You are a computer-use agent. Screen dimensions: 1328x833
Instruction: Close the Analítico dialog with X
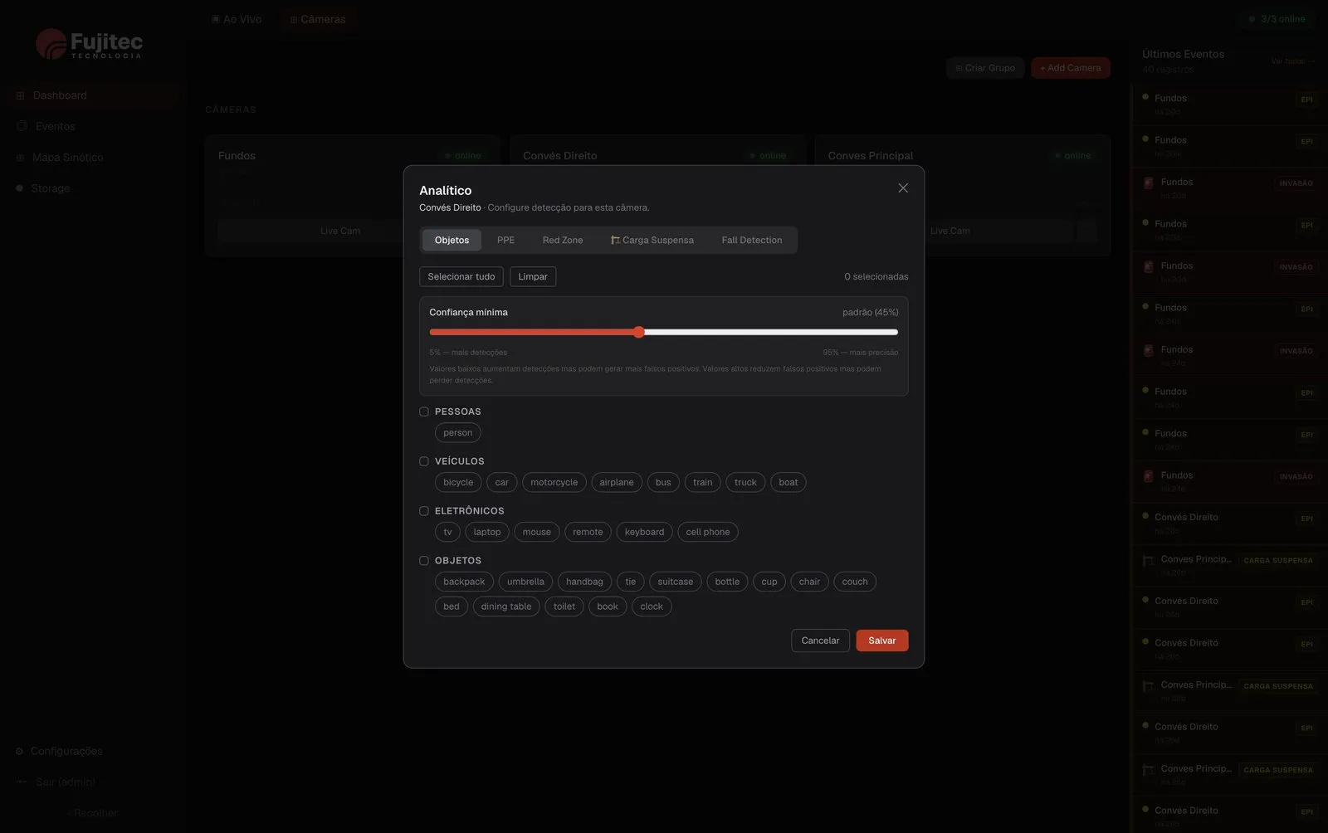(903, 188)
